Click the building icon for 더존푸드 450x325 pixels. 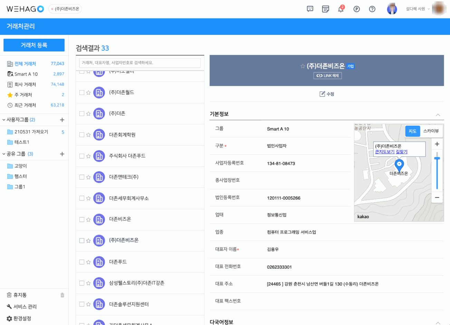click(x=99, y=262)
